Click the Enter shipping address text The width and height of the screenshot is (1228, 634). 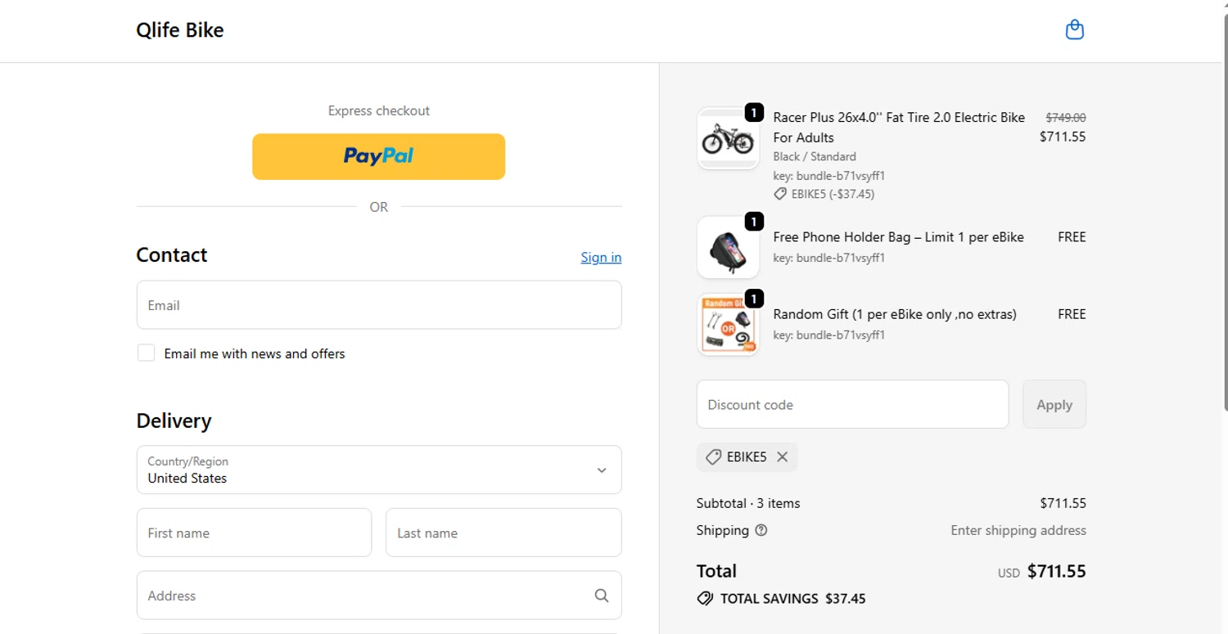tap(1018, 530)
